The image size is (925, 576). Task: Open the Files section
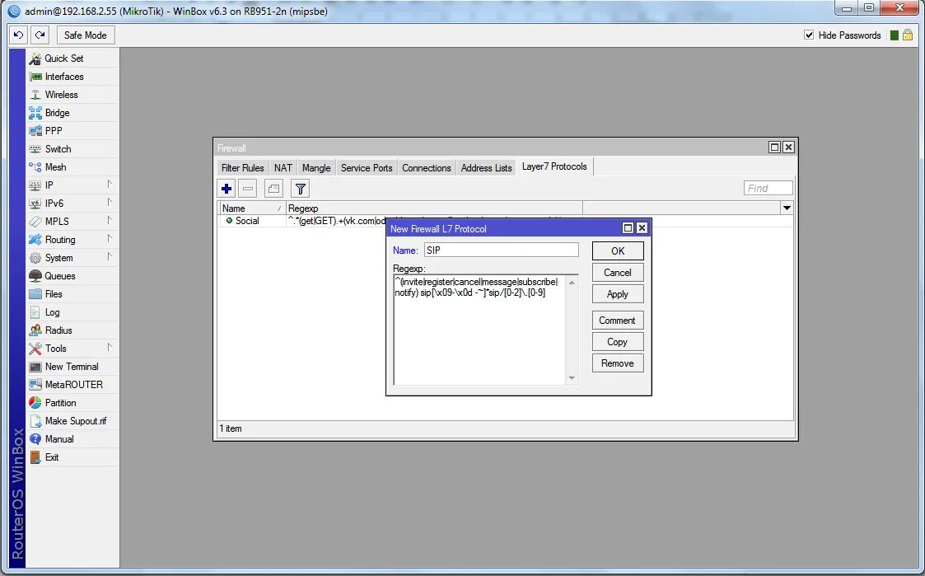(x=72, y=294)
